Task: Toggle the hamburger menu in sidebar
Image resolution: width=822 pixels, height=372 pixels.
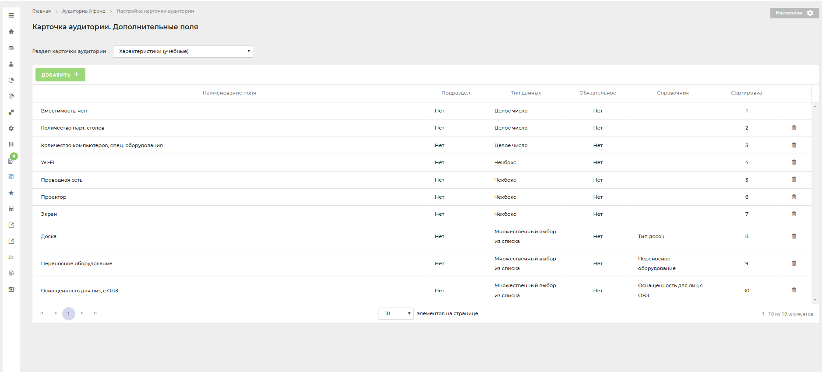Action: click(x=11, y=15)
